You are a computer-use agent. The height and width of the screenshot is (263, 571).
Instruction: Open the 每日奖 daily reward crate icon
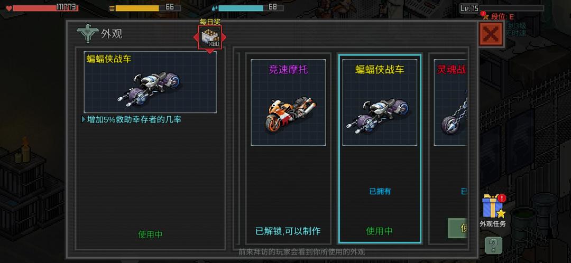[210, 37]
